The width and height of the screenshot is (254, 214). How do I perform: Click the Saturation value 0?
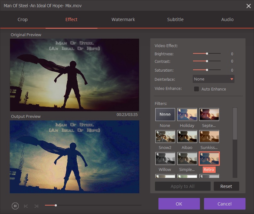coord(232,70)
